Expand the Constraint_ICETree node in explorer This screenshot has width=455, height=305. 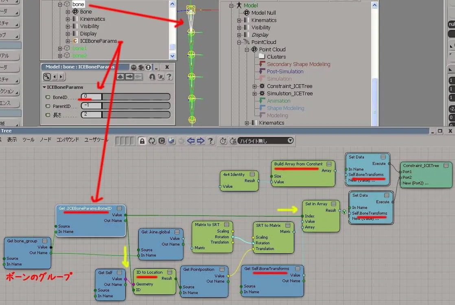point(254,86)
